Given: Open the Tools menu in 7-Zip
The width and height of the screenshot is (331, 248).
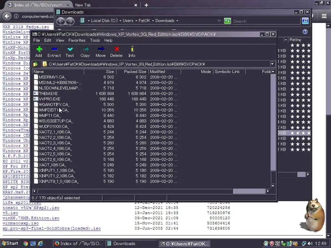Looking at the screenshot, I should coord(95,40).
